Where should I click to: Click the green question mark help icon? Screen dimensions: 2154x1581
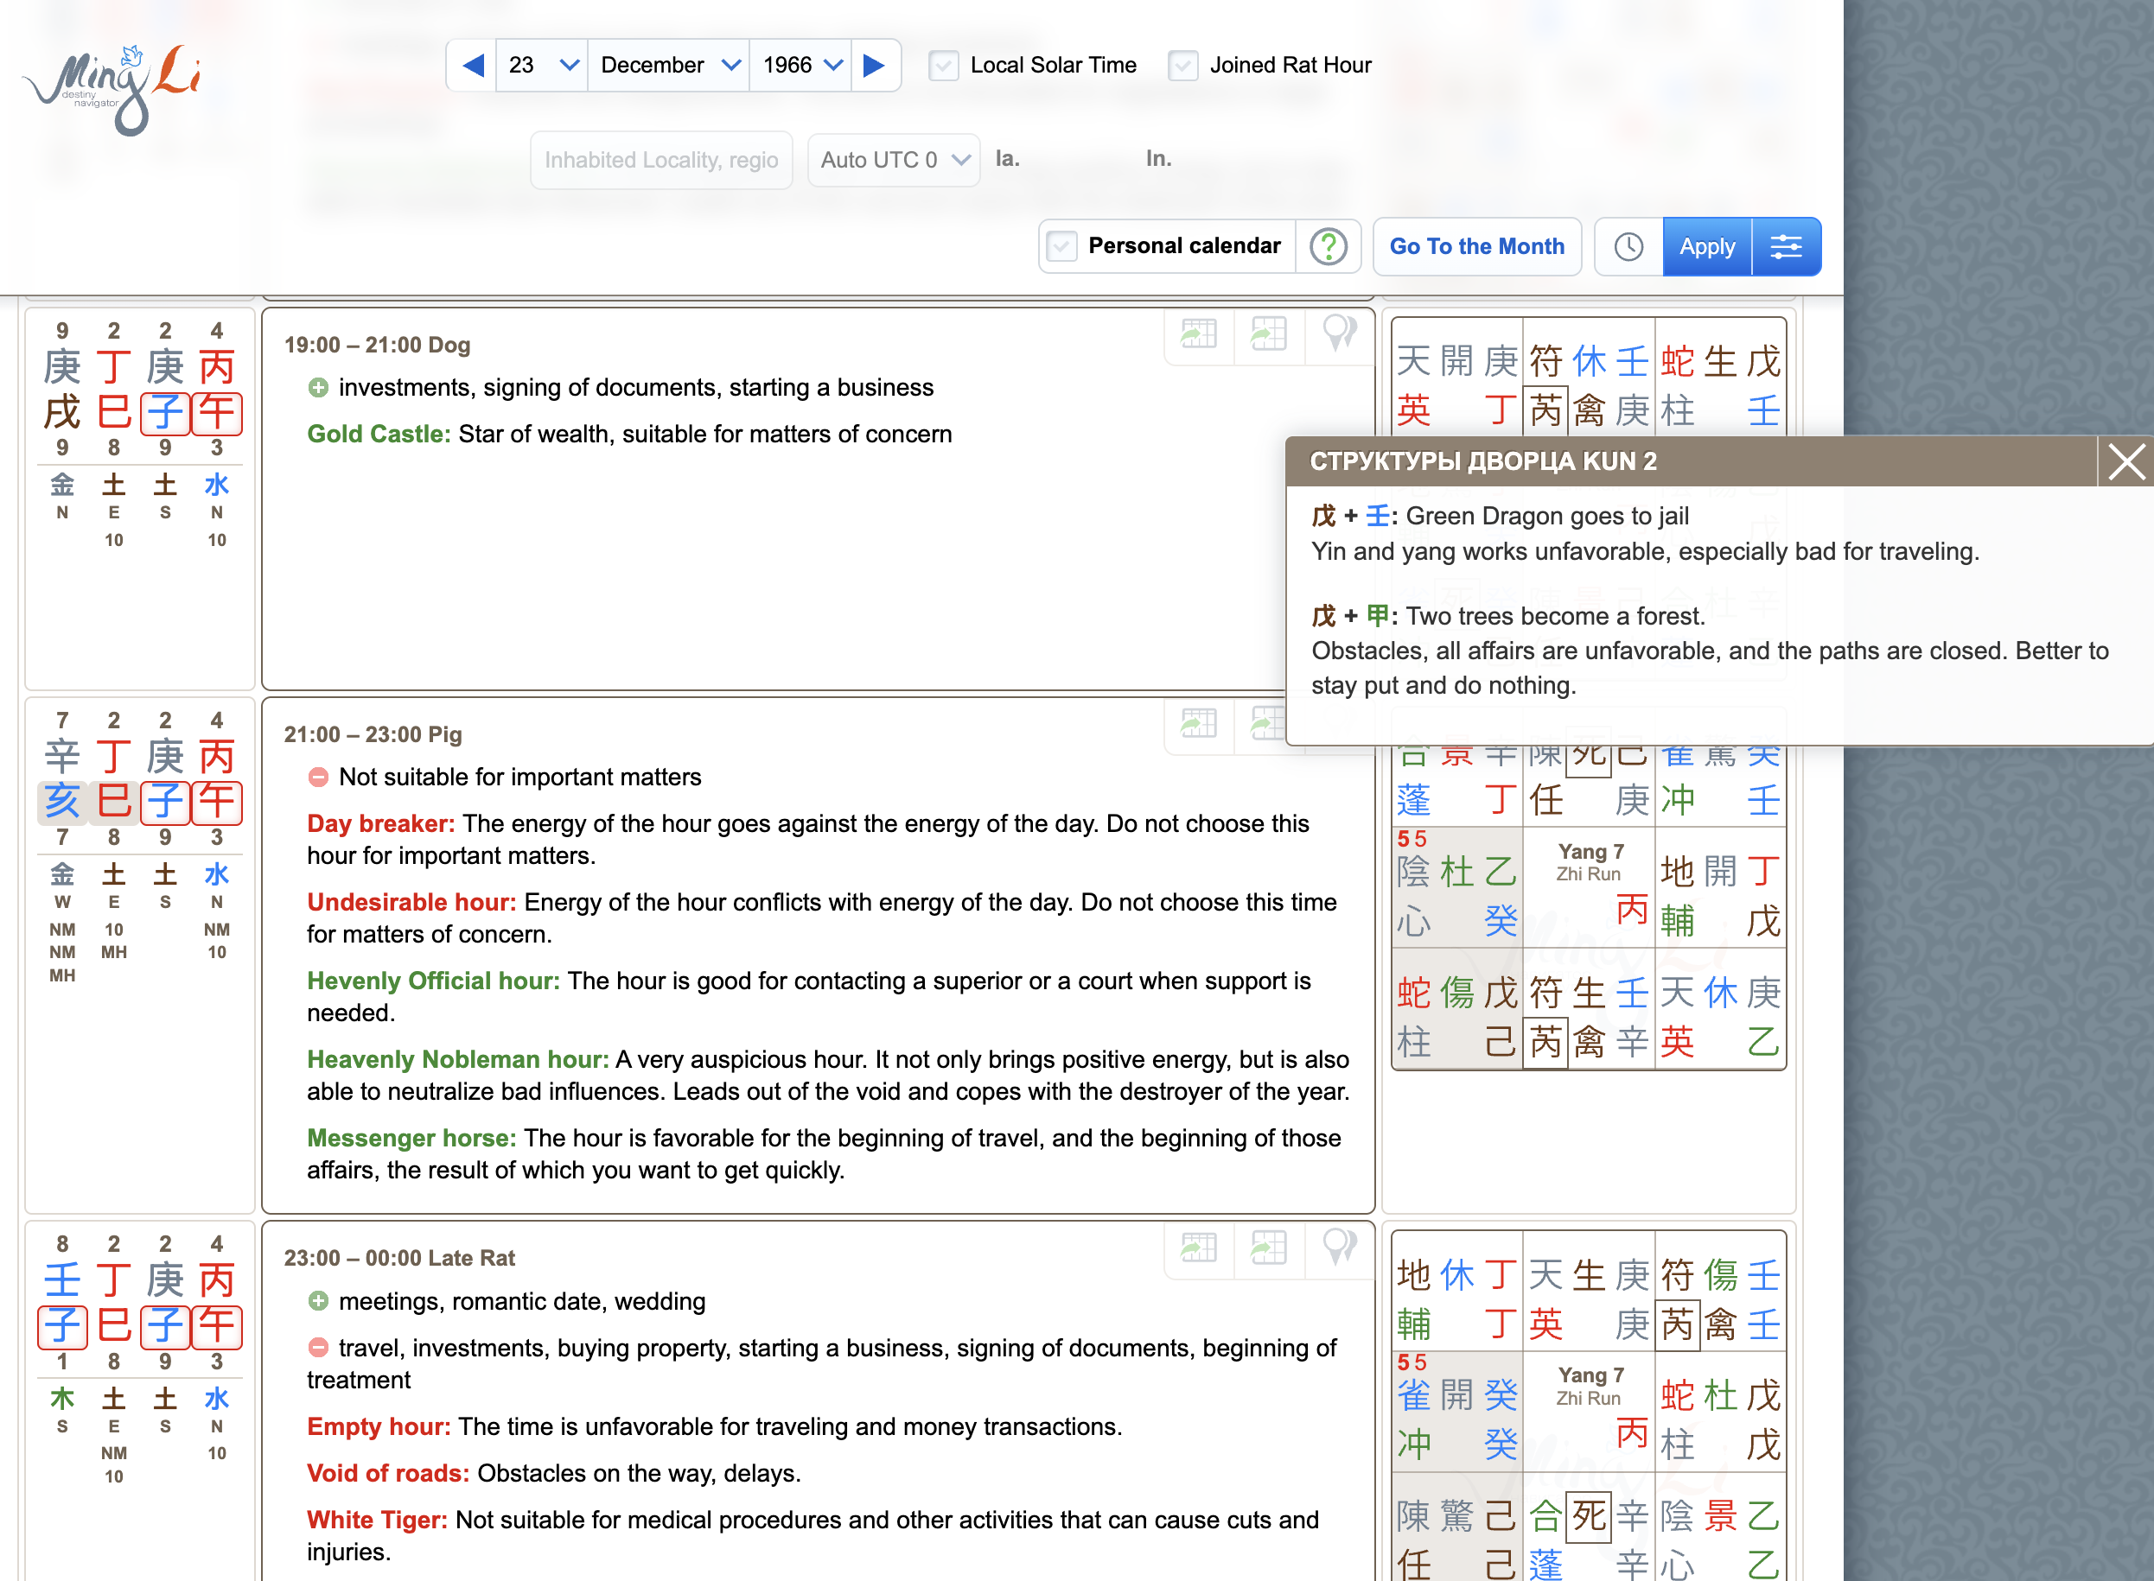point(1329,246)
